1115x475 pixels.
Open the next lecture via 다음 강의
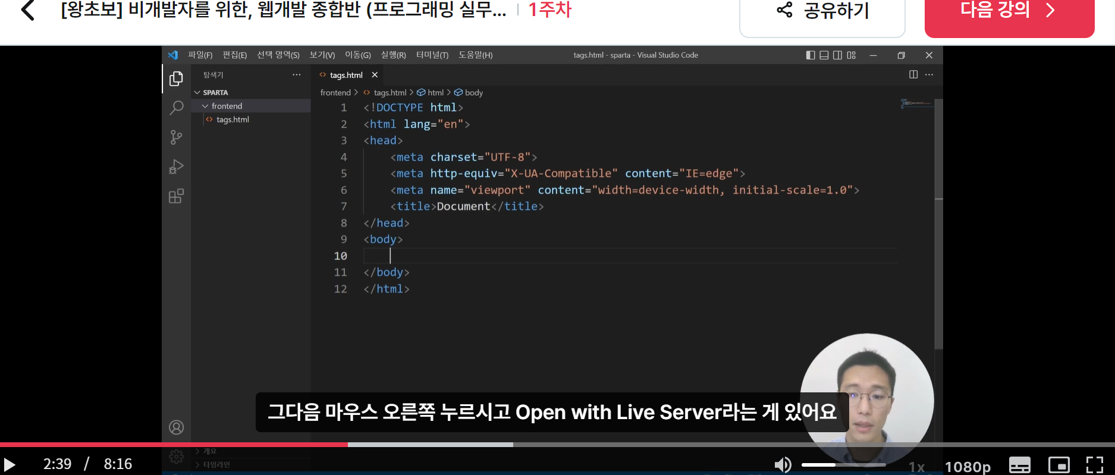tap(1009, 14)
